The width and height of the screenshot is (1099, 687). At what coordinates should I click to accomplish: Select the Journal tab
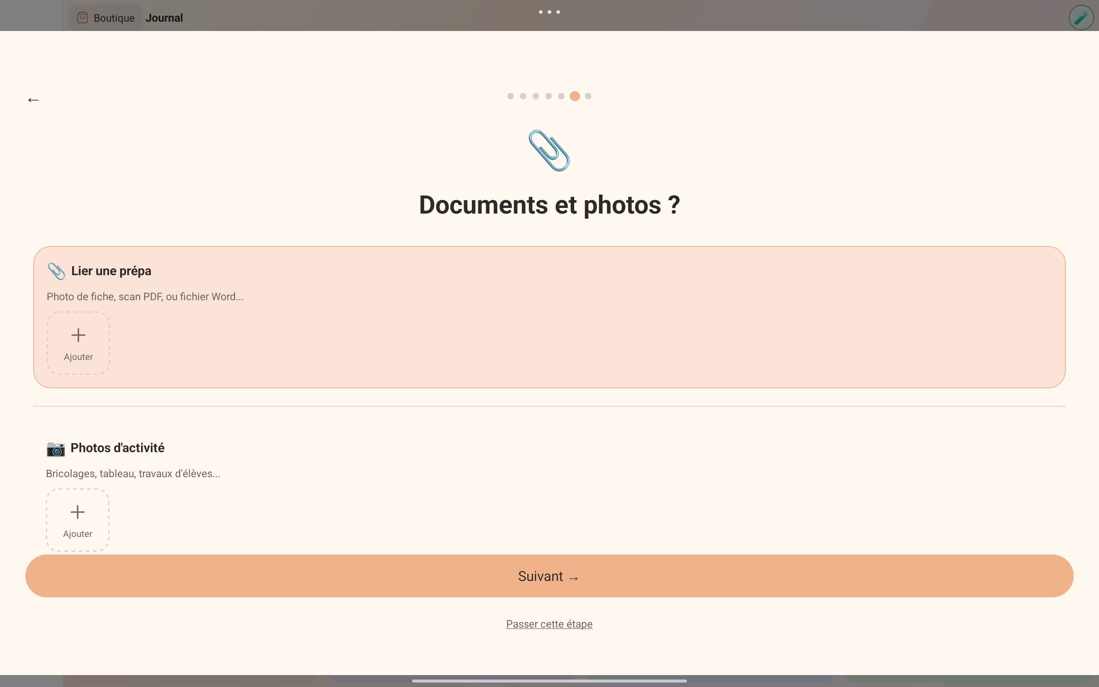pyautogui.click(x=164, y=18)
